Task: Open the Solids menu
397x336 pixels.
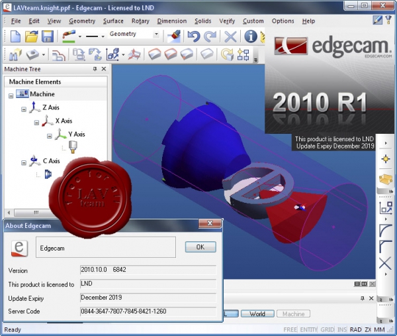Action: 203,21
